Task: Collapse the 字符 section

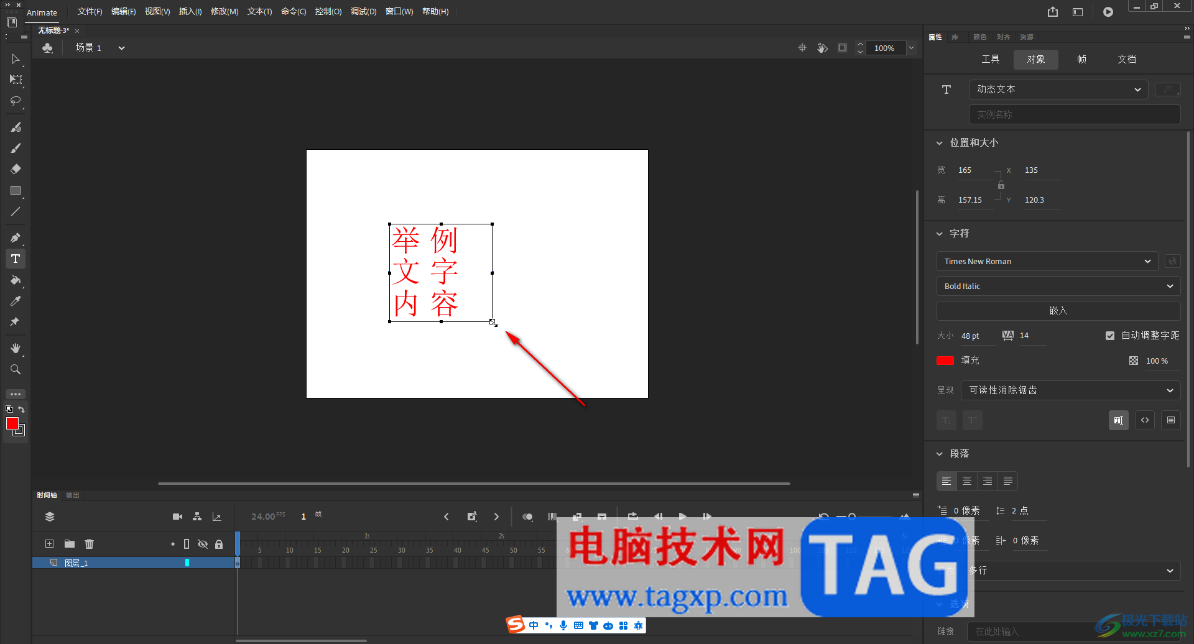Action: click(940, 234)
